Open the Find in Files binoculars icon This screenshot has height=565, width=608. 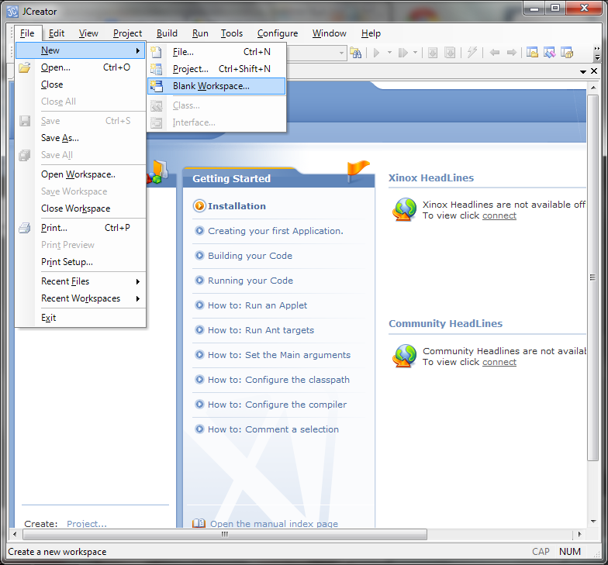(x=355, y=53)
